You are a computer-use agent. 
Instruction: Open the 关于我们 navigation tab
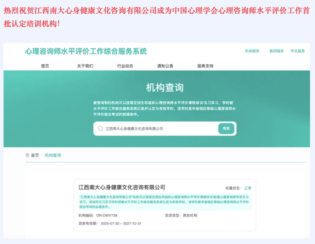coord(85,66)
